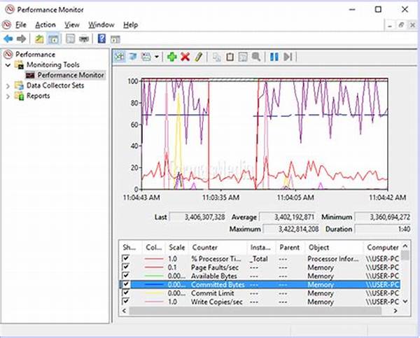Click horizontal scrollbar left arrow

[124, 311]
